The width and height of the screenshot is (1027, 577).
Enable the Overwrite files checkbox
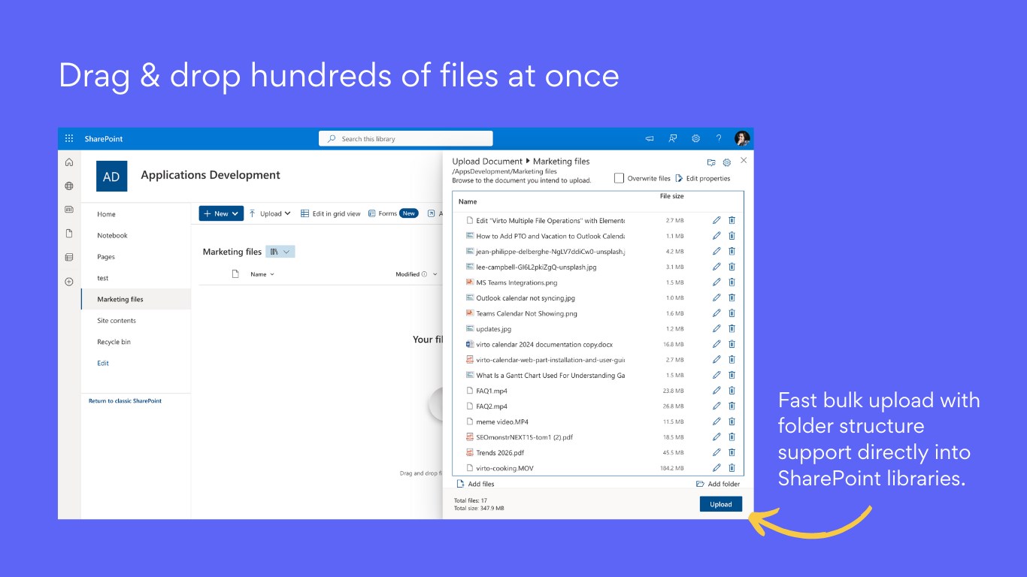click(619, 178)
